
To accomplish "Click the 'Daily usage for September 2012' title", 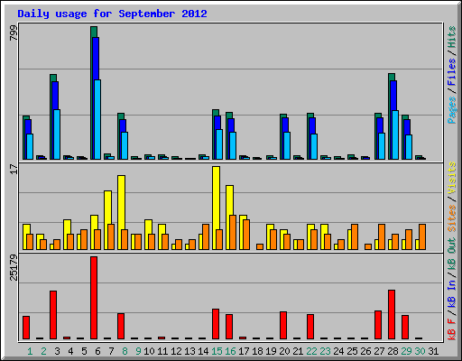I will 112,14.
